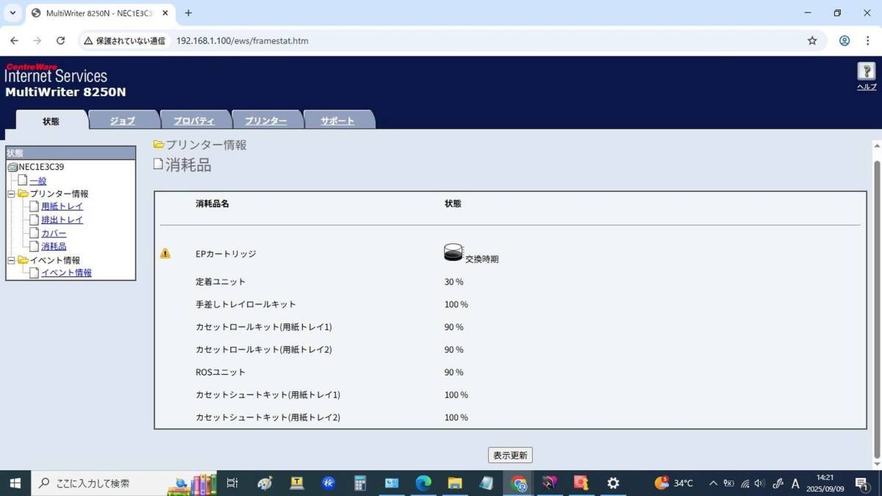Click the 交換時期 status text
The height and width of the screenshot is (496, 882).
481,259
